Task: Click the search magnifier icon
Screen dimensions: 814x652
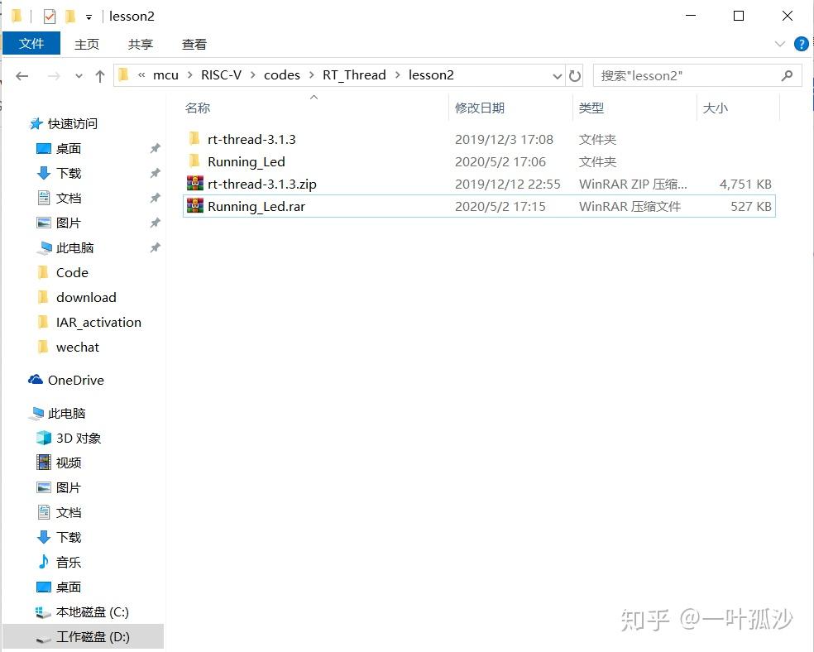Action: (x=786, y=75)
